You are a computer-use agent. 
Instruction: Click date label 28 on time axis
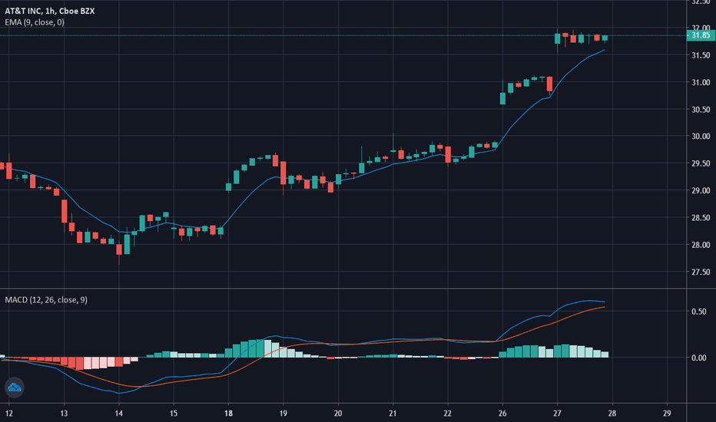coord(612,414)
